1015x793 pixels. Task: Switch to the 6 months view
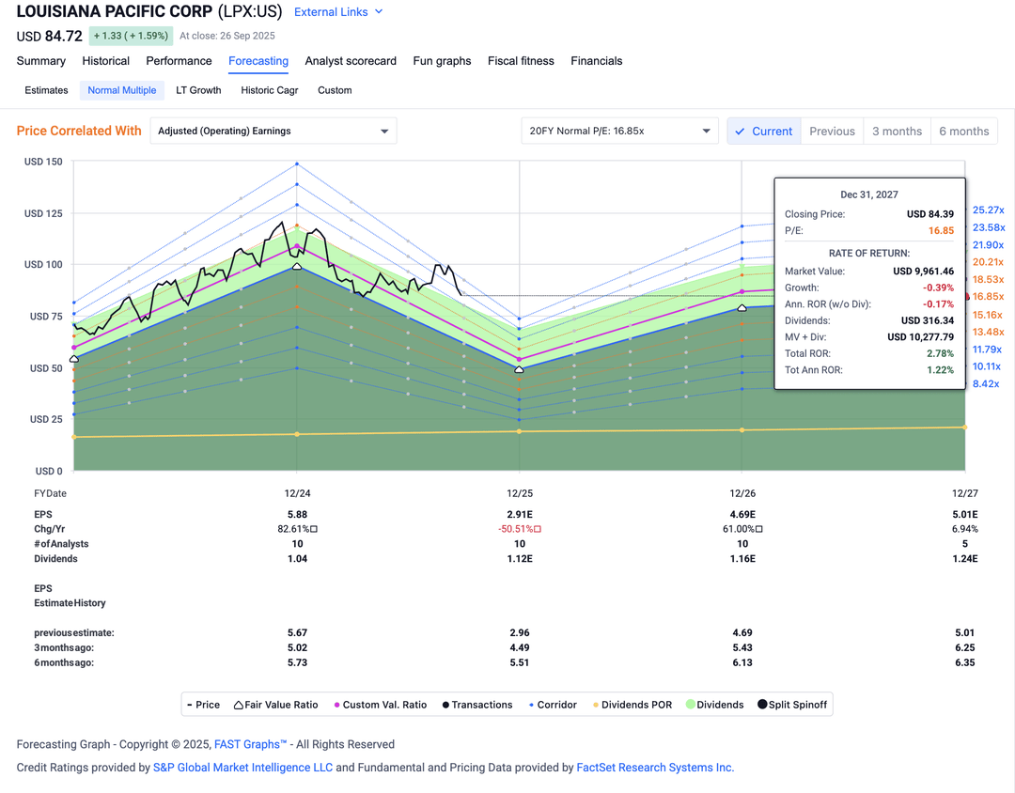coord(964,132)
